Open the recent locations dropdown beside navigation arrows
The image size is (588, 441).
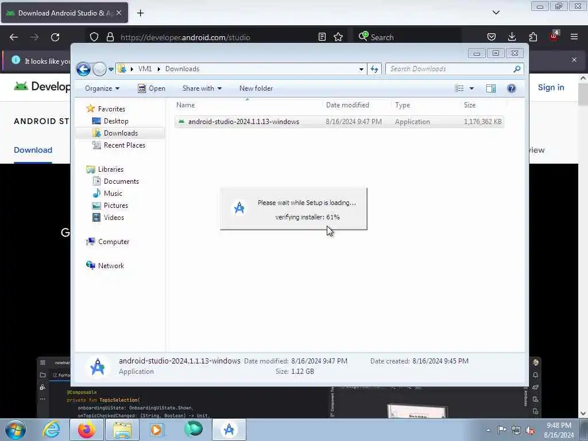111,69
